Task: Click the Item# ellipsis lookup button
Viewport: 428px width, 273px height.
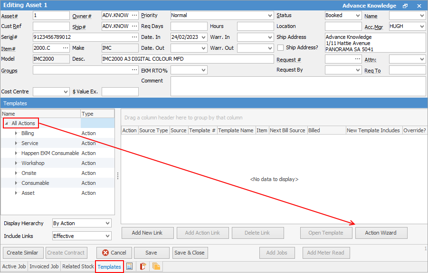Action: (66, 48)
